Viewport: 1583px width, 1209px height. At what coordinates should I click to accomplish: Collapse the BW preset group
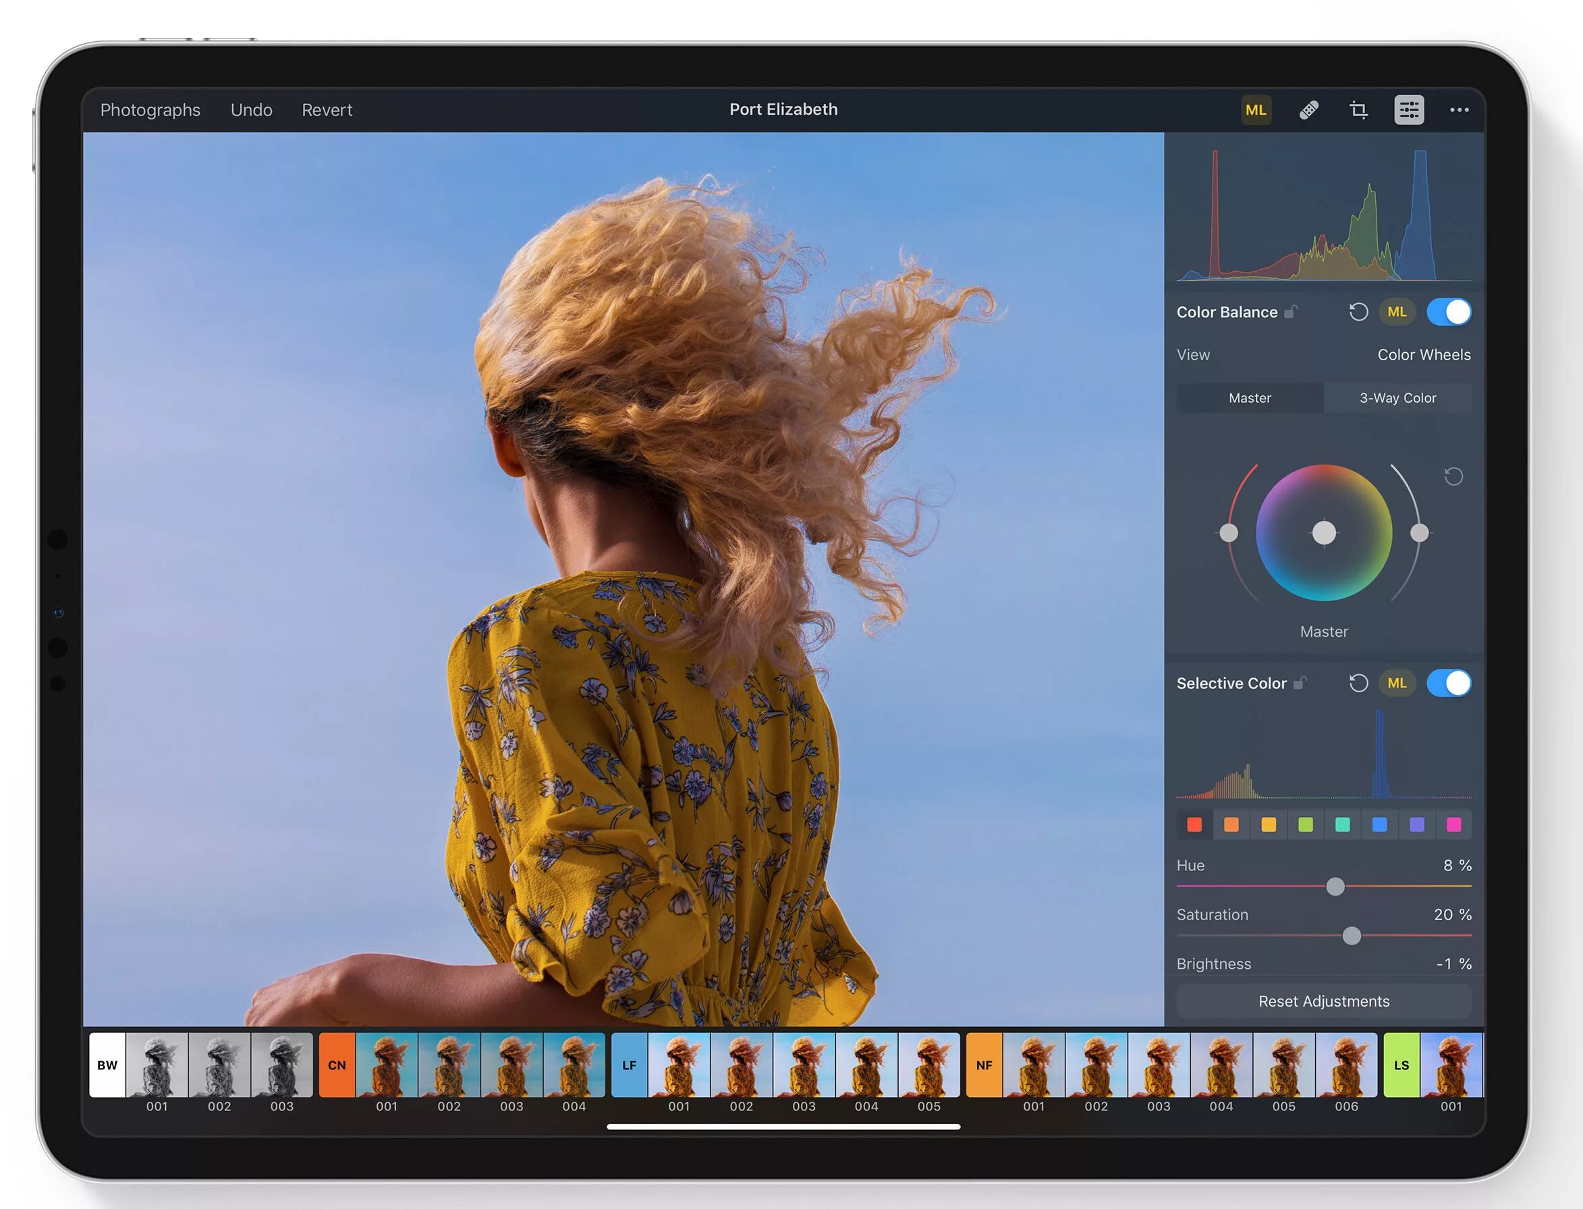tap(107, 1065)
